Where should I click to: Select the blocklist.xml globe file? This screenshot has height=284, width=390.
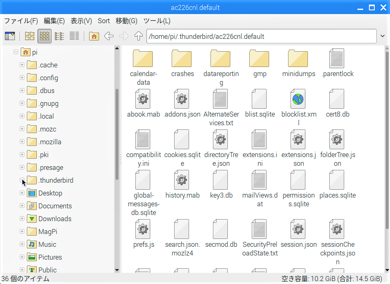(298, 107)
